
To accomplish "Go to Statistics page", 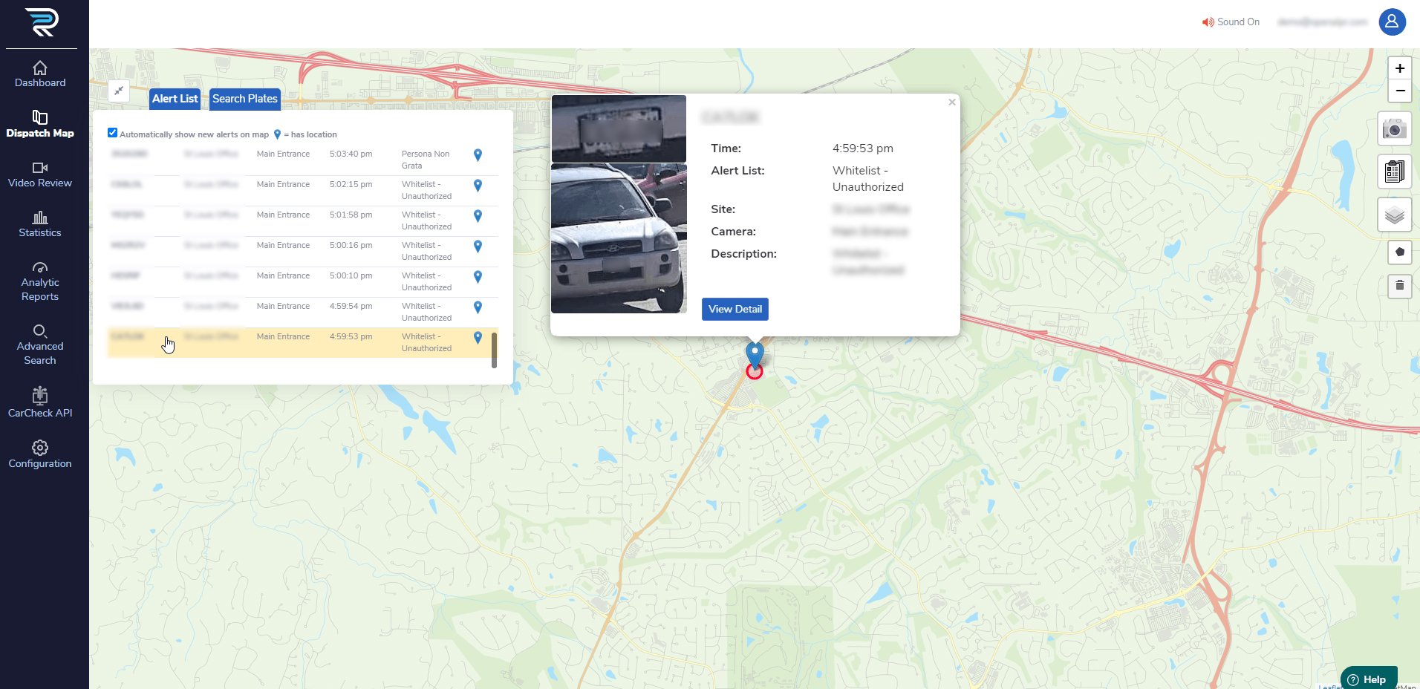I will [40, 224].
